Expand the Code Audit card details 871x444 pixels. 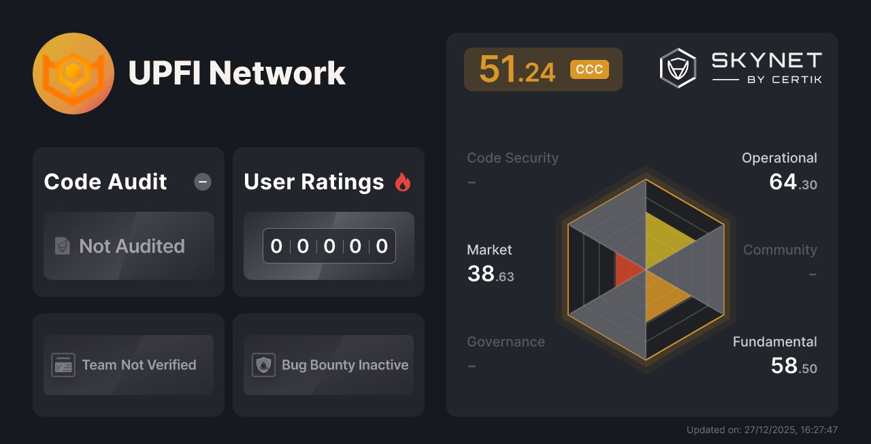[128, 182]
